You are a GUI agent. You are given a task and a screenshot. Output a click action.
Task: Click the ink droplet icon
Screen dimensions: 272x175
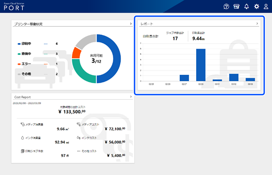(22, 138)
